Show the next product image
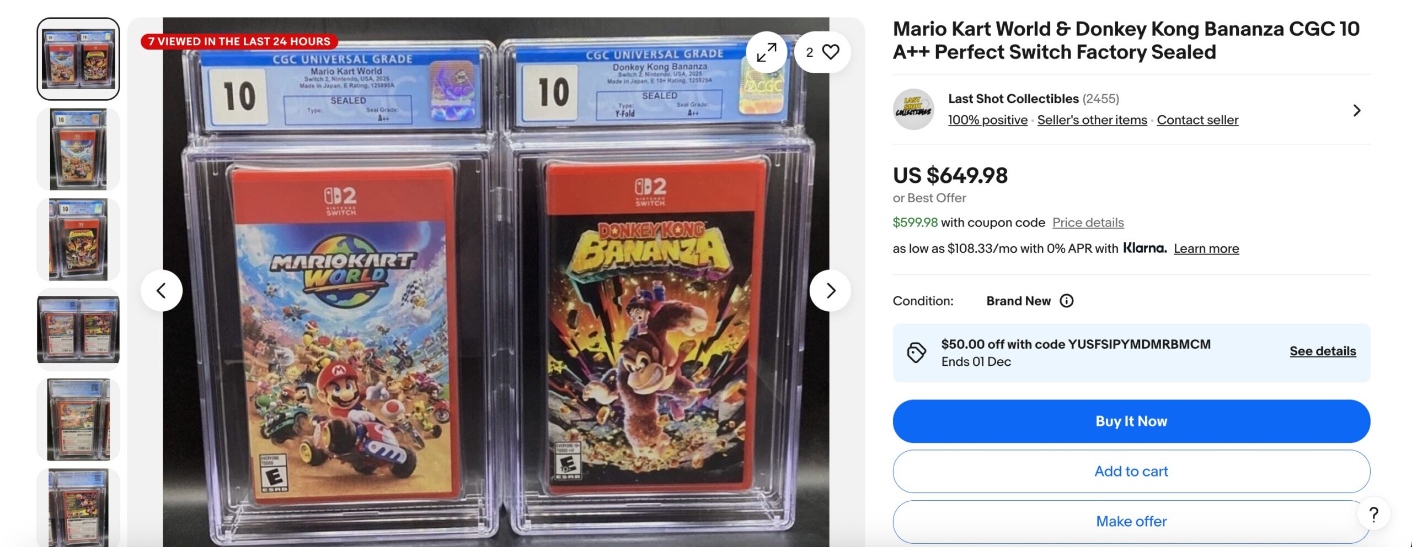 830,290
